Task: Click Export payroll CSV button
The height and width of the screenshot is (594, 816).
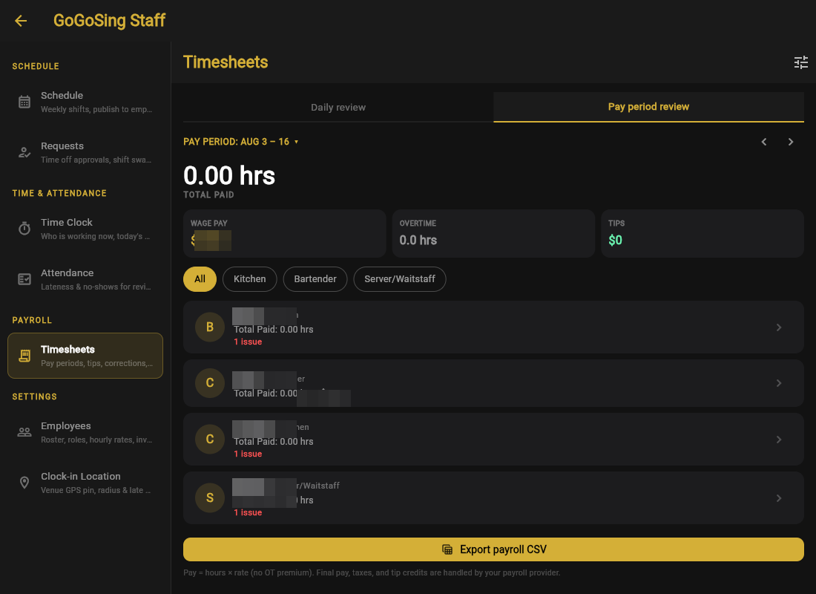Action: [493, 549]
